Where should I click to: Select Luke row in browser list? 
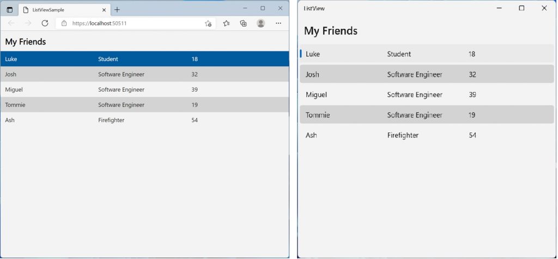(x=144, y=59)
